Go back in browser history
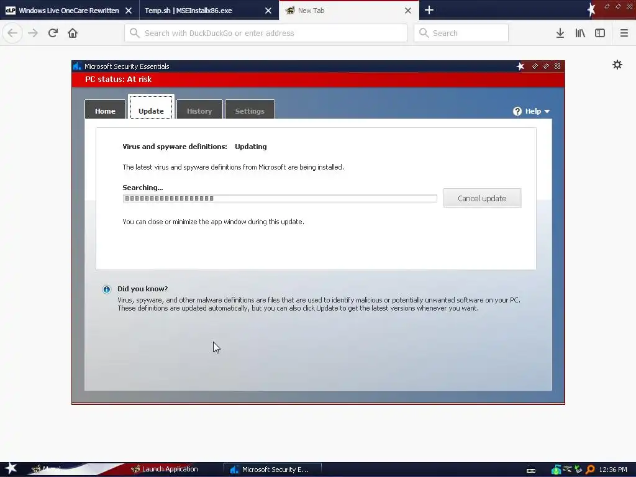The image size is (636, 477). coord(12,33)
